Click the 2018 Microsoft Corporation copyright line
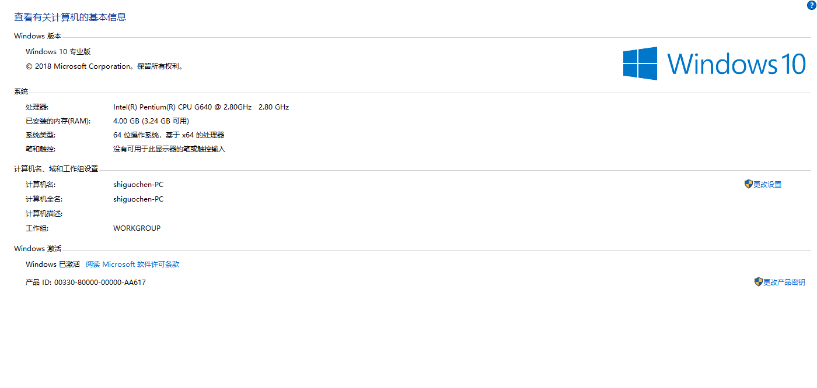The height and width of the screenshot is (388, 817). (105, 66)
